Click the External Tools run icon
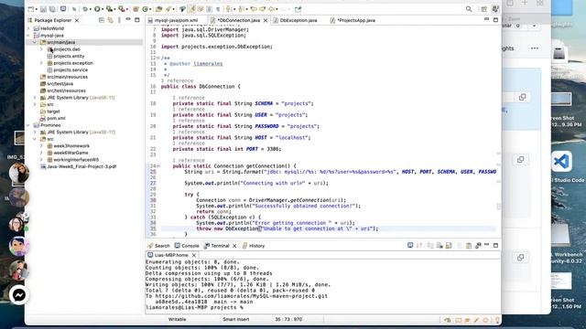This screenshot has height=329, width=586. [121, 9]
